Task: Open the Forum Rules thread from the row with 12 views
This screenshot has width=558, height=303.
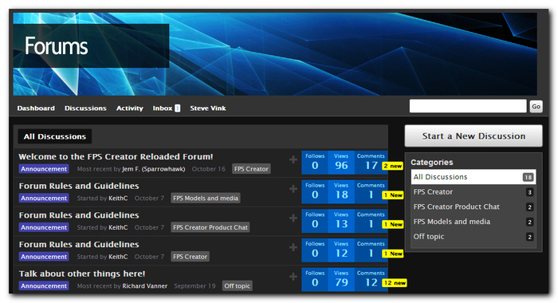Action: (x=79, y=244)
